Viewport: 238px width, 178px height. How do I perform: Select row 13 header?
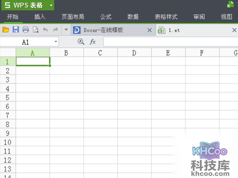[8, 169]
